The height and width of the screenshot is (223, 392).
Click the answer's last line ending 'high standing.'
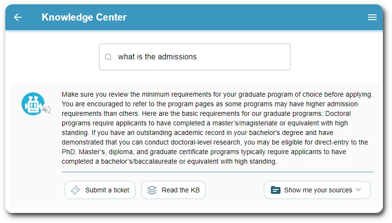click(x=169, y=161)
